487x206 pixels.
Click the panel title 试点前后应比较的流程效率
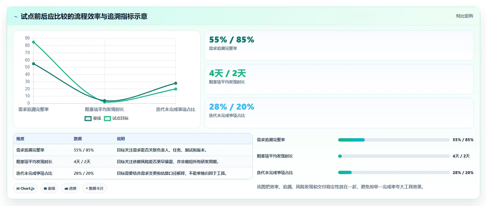(x=84, y=16)
